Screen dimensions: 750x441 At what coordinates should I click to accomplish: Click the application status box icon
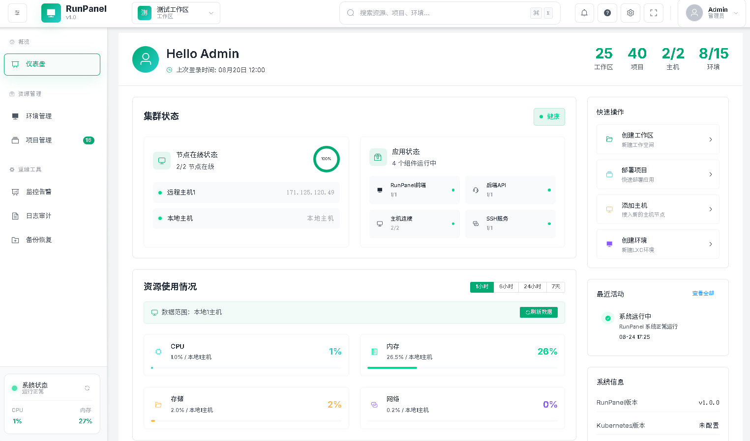[x=378, y=157]
